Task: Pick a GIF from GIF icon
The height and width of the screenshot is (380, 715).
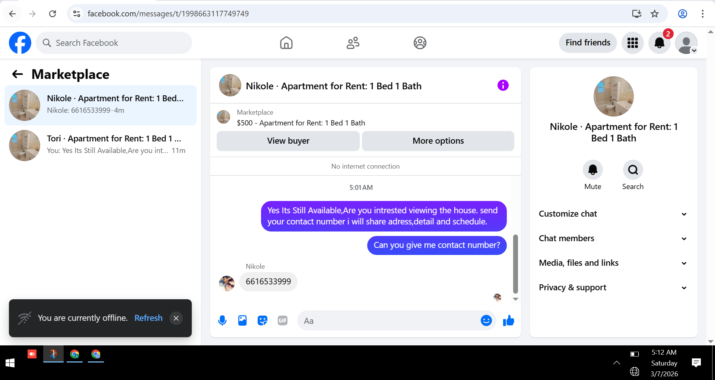Action: coord(283,320)
